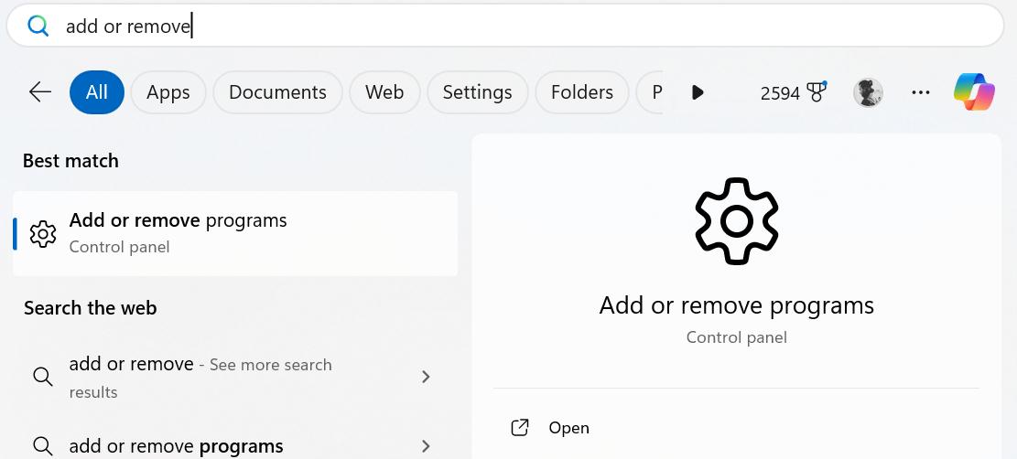
Task: Open Add or remove programs from preview
Action: point(568,428)
